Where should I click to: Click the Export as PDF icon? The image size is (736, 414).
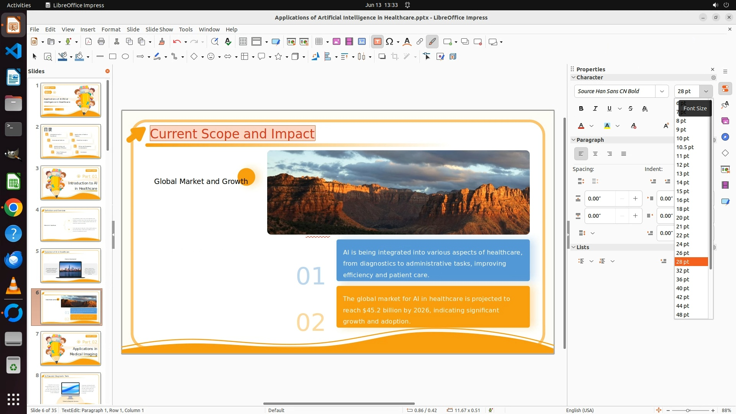[89, 42]
